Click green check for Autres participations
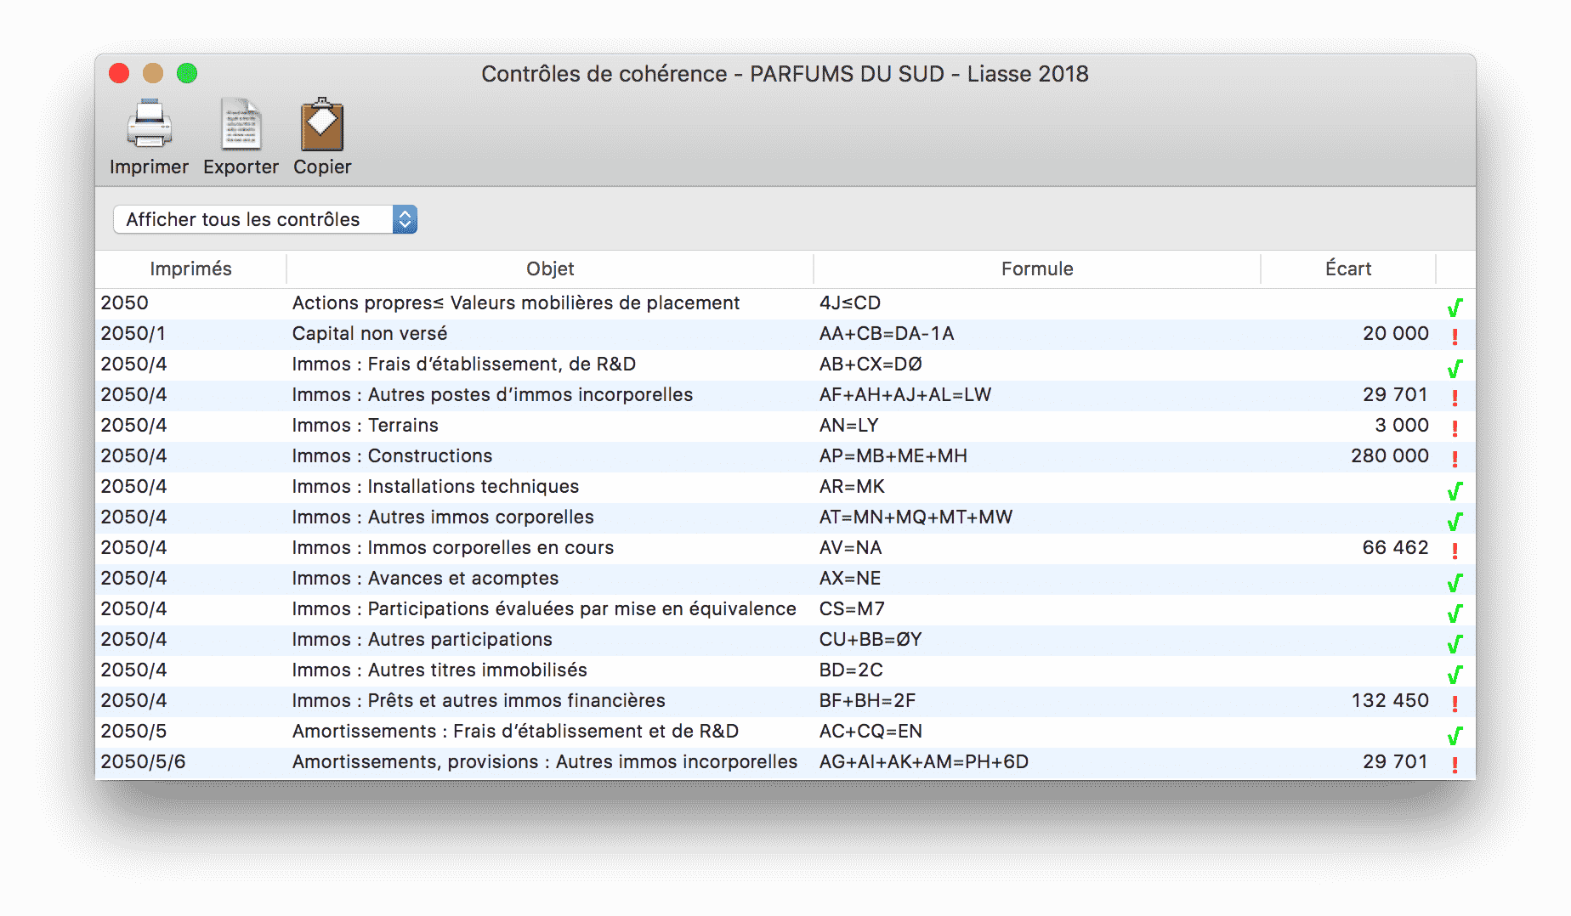 pyautogui.click(x=1455, y=643)
